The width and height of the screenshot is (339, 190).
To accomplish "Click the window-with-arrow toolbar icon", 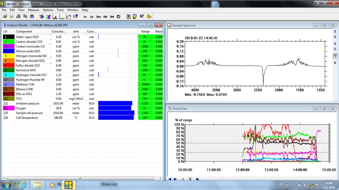I will pos(135,17).
